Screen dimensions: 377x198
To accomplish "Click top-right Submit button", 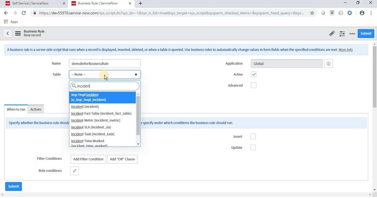I will click(x=366, y=33).
